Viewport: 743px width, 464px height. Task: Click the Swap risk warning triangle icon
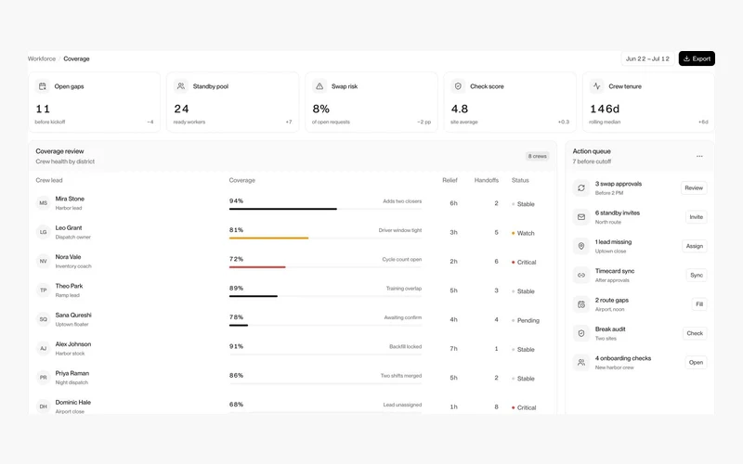click(x=319, y=86)
